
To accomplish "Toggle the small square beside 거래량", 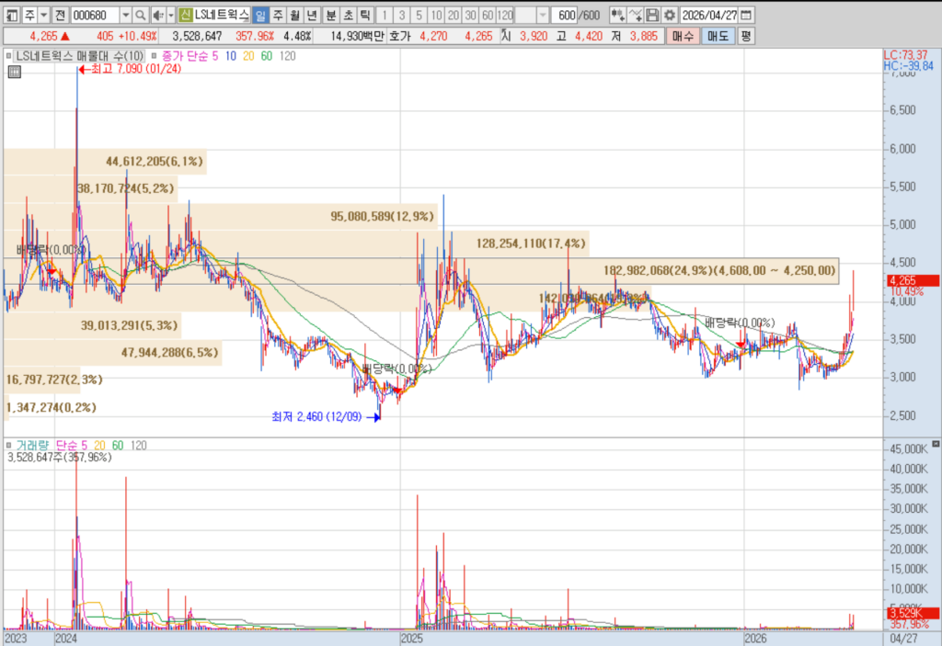I will coord(8,446).
